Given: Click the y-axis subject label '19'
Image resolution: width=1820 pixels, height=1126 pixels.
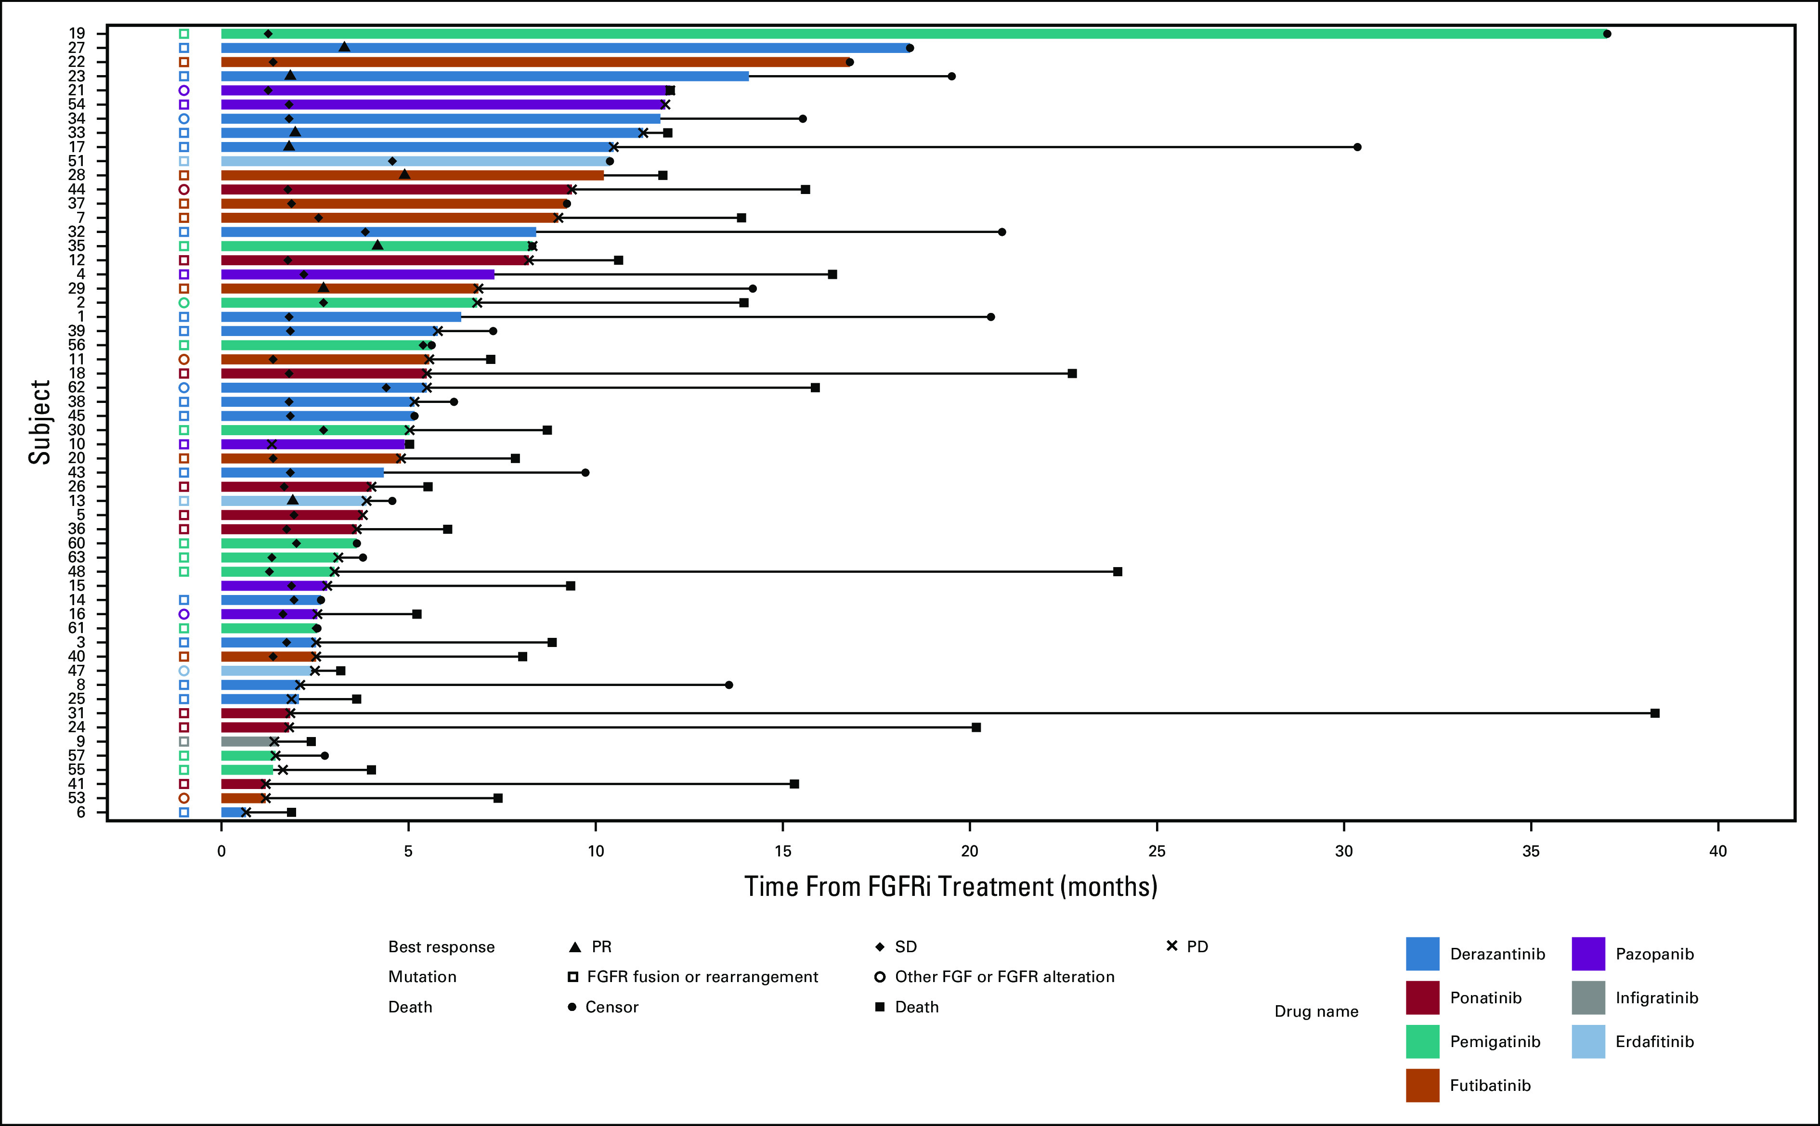Looking at the screenshot, I should (77, 34).
